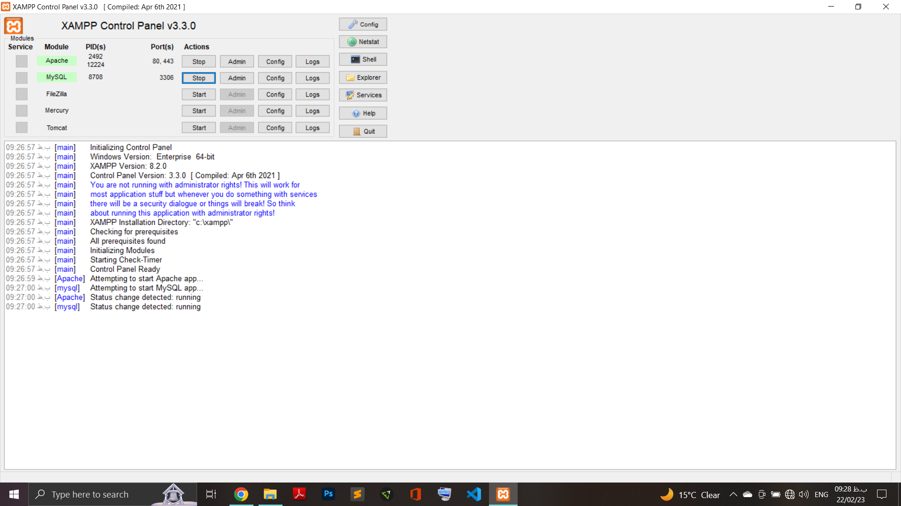Open the Help button

[x=363, y=113]
